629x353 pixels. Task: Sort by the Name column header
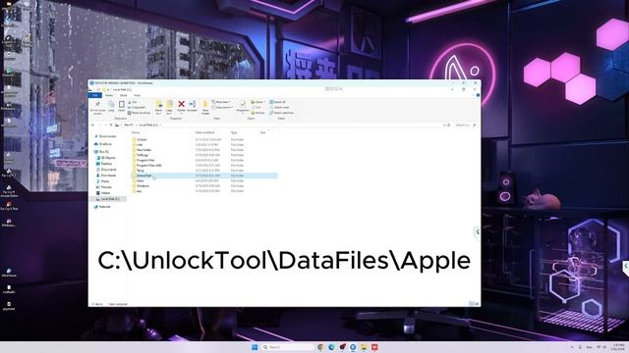click(x=136, y=132)
